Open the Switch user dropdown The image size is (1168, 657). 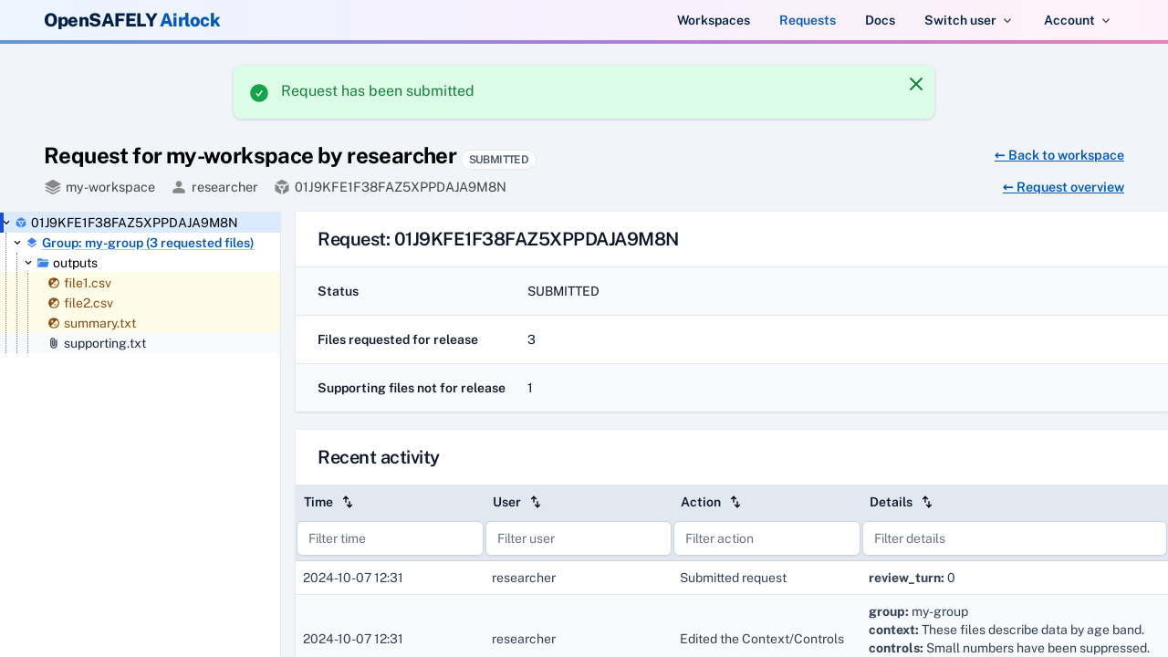[x=968, y=20]
